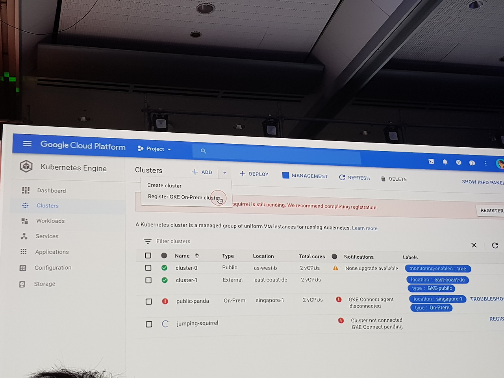This screenshot has height=378, width=504.
Task: Click the location : east-coast-dc label chip
Action: coord(437,280)
